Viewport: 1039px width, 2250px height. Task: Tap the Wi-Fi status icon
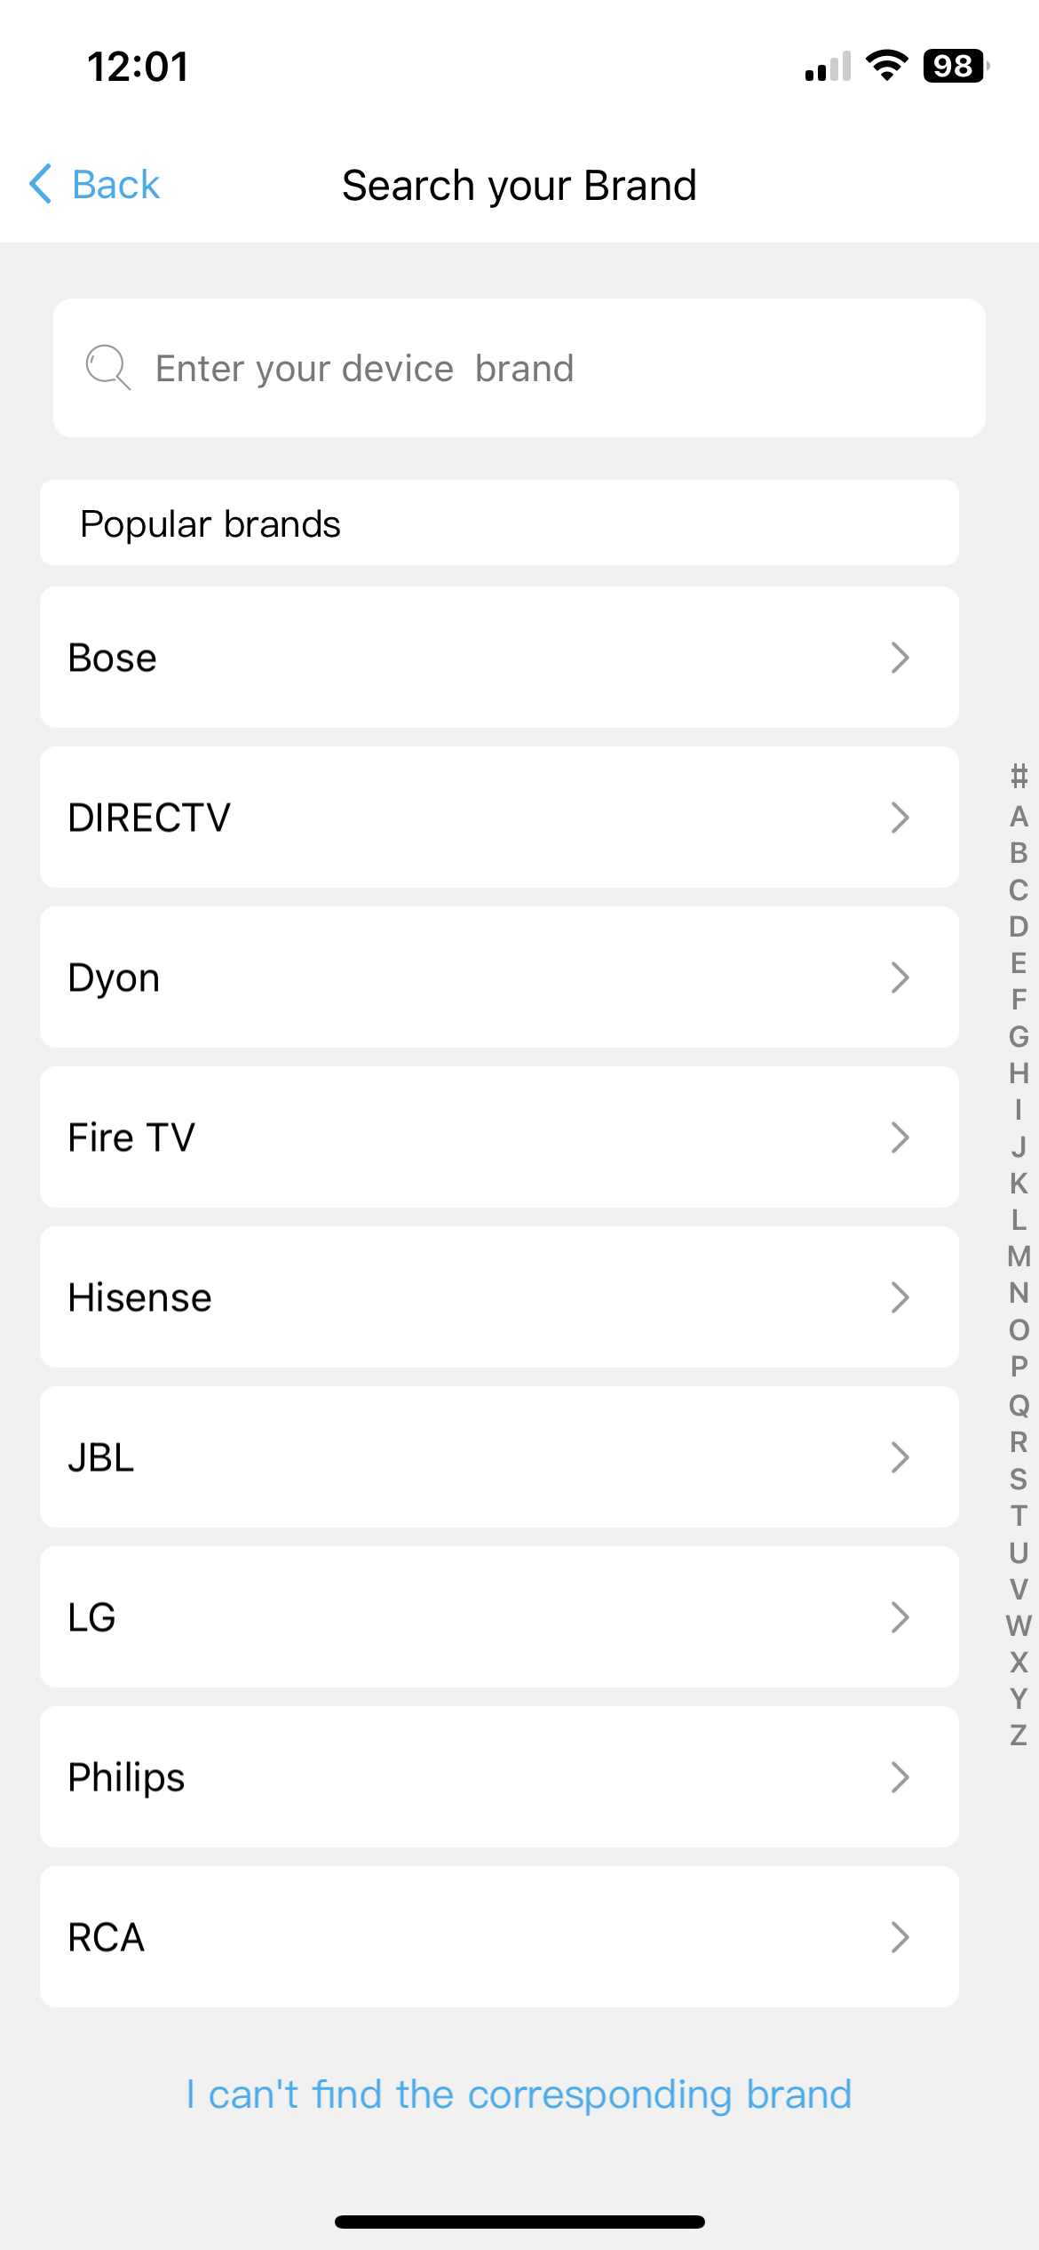coord(886,66)
